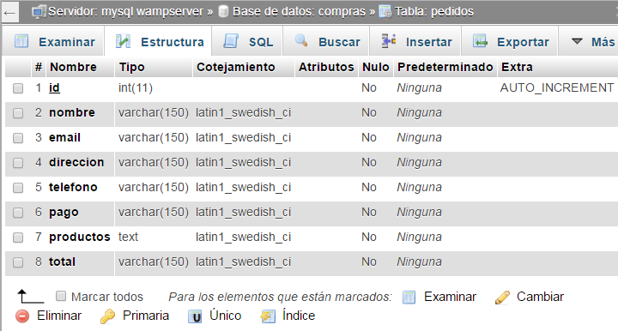The image size is (618, 331).
Task: Click the AUTO_INCREMENT extra value
Action: (556, 87)
